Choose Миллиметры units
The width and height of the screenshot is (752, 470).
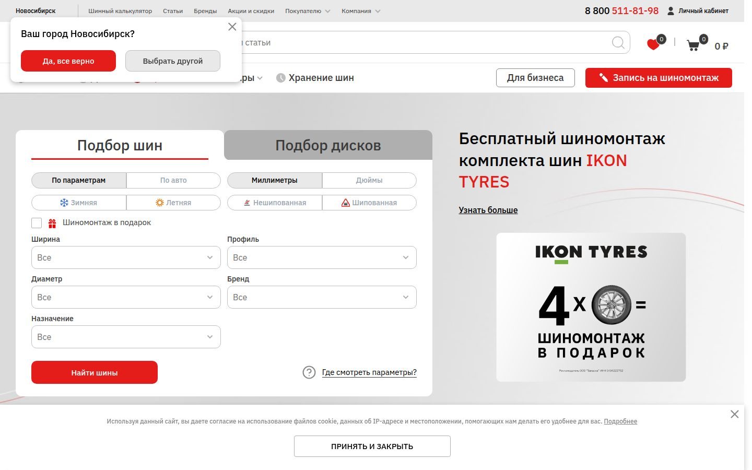click(x=275, y=180)
